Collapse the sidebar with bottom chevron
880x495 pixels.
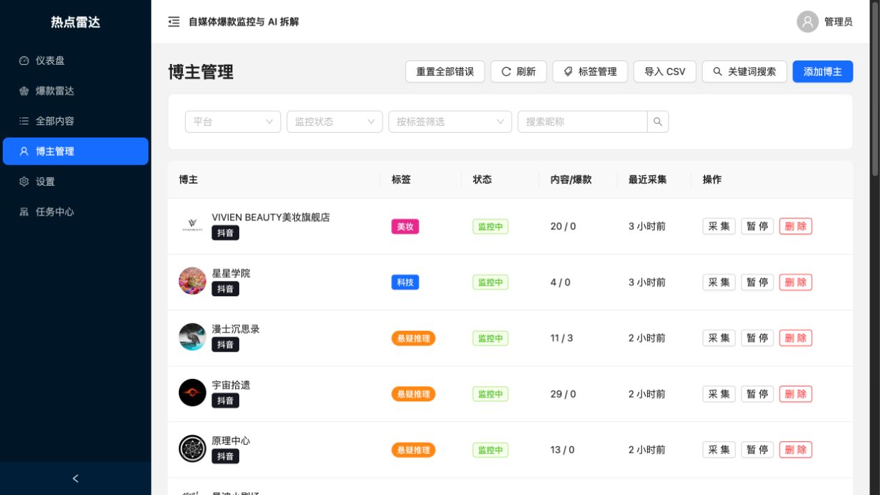[x=75, y=478]
